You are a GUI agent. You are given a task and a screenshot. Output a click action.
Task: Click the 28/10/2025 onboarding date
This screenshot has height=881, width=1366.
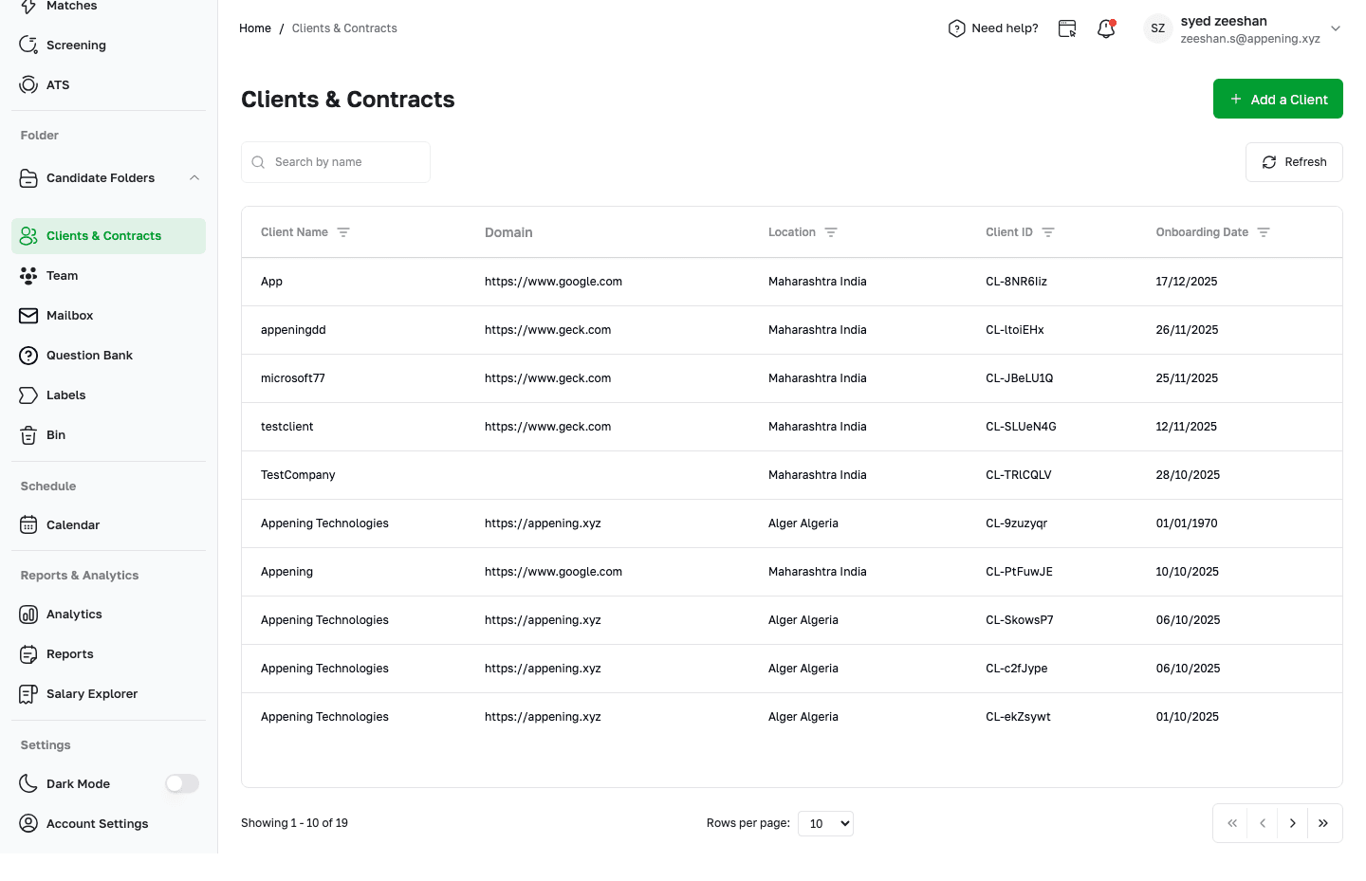(x=1188, y=475)
